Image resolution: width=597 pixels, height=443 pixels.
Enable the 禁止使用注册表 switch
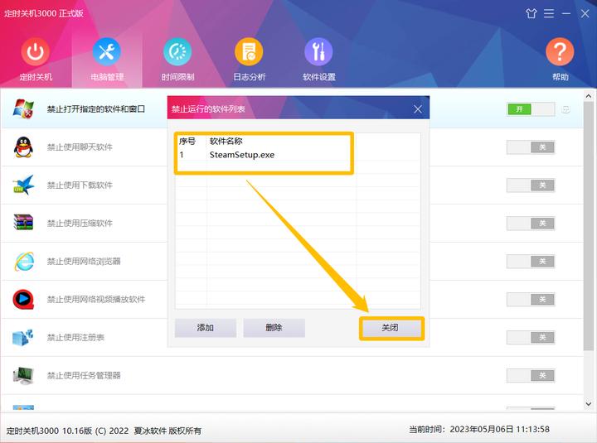(x=531, y=337)
